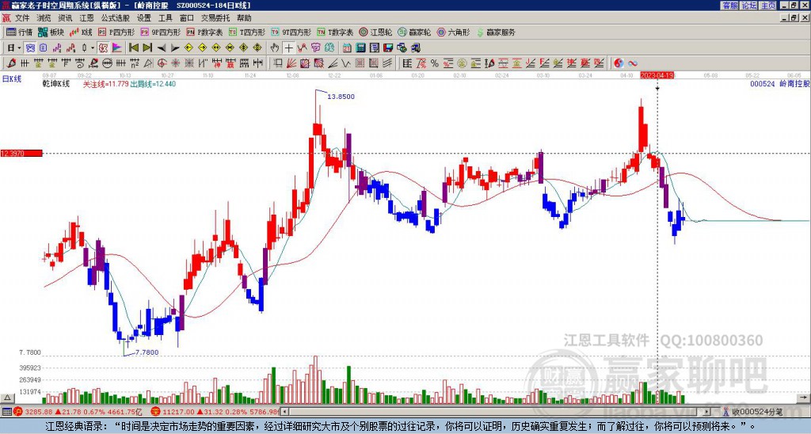Viewport: 811px width, 434px height.
Task: Open the 帮助 menu
Action: point(245,18)
